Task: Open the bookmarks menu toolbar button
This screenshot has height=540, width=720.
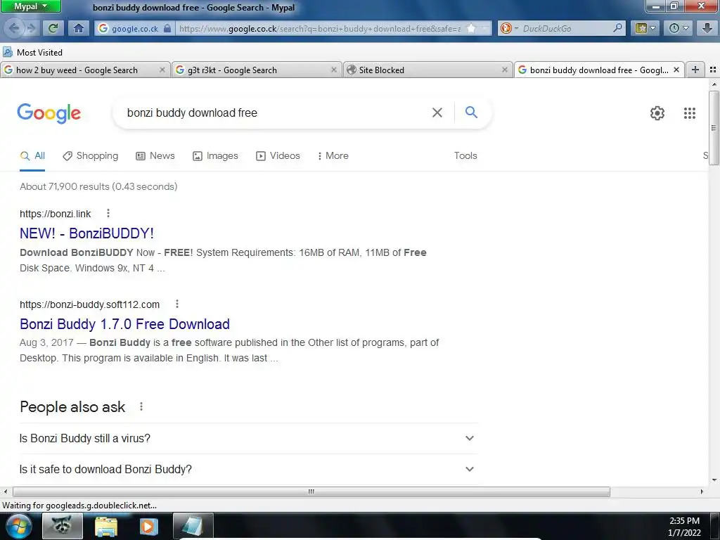Action: coord(645,28)
